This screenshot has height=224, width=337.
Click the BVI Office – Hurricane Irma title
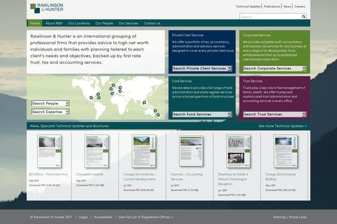[48, 174]
